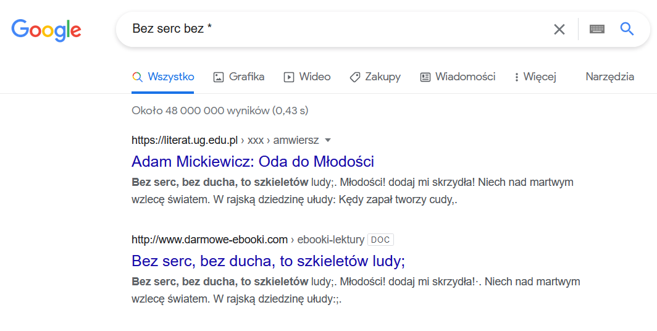Click the darmowe-ebooki snippet ending 'dziedzinę ułudy:;.'
Screen dimensions: 657x331
pyautogui.click(x=356, y=290)
